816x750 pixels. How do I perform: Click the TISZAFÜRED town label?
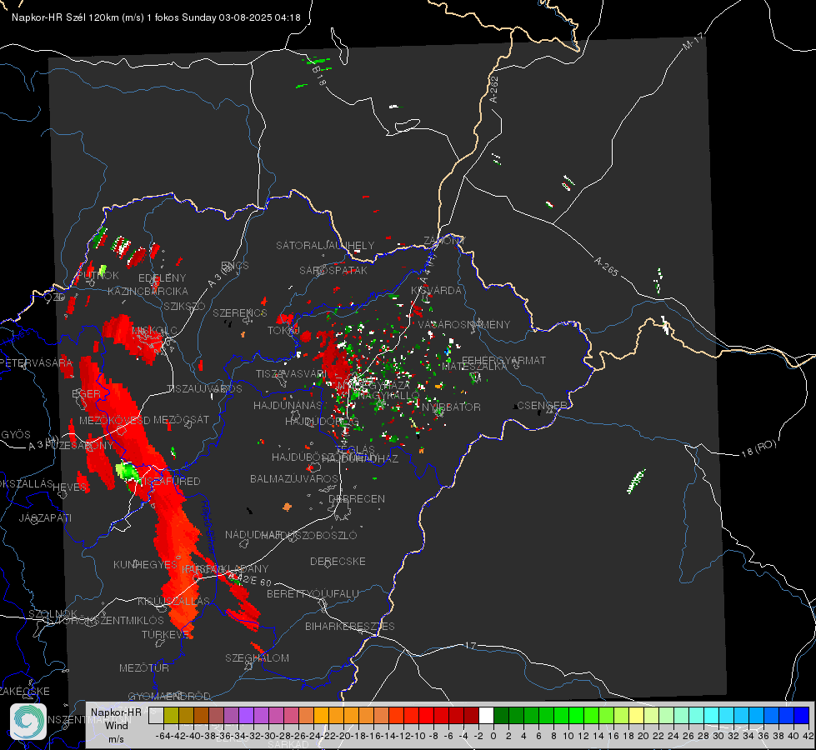coord(171,481)
